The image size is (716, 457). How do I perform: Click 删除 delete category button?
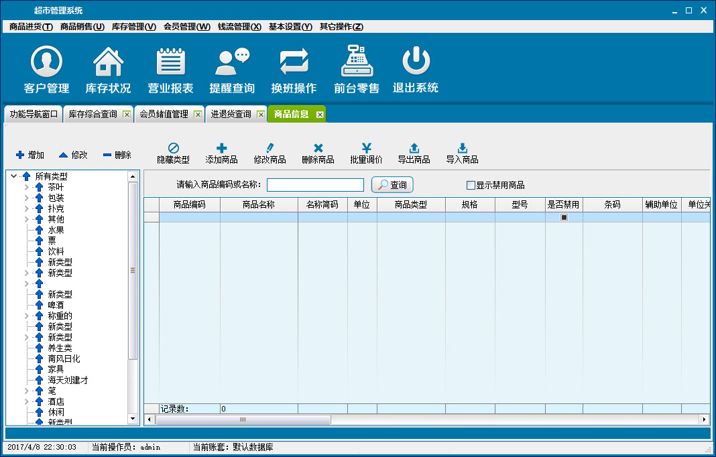pyautogui.click(x=117, y=155)
